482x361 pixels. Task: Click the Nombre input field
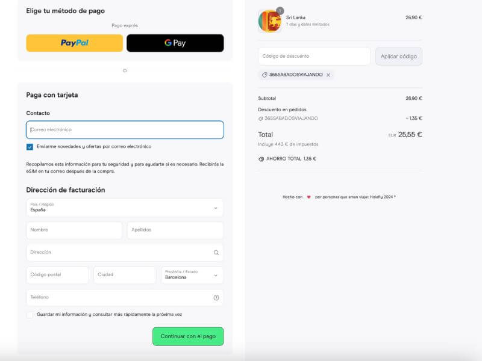pos(74,230)
